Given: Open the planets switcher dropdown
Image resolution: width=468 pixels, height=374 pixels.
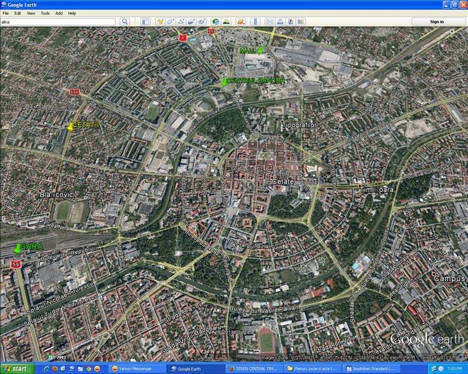Looking at the screenshot, I should [240, 22].
